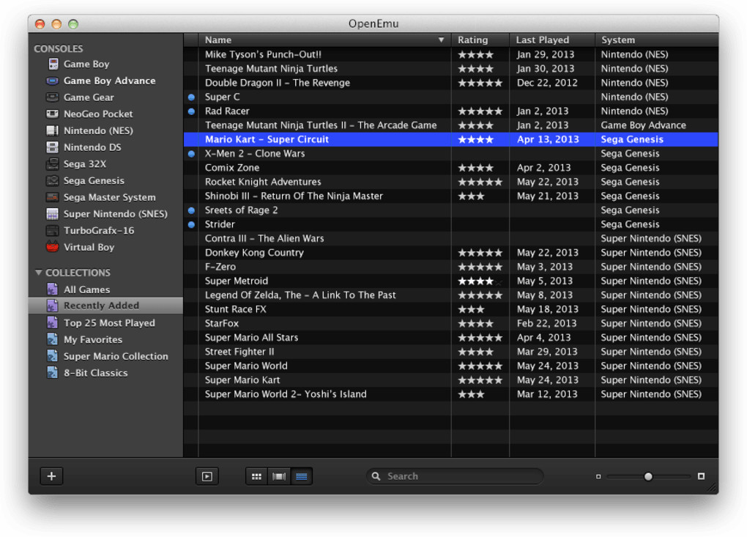Screen dimensions: 747x537
Task: Click the play game button in bottom toolbar
Action: point(207,476)
